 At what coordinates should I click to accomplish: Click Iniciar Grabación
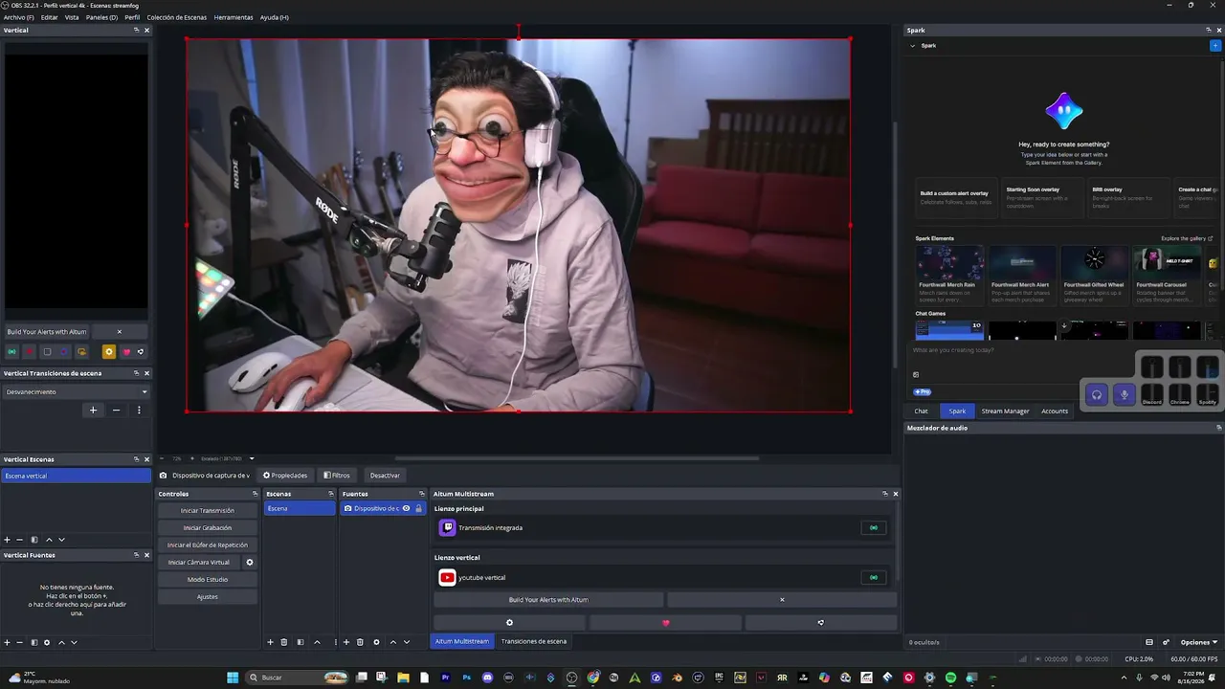pyautogui.click(x=208, y=528)
